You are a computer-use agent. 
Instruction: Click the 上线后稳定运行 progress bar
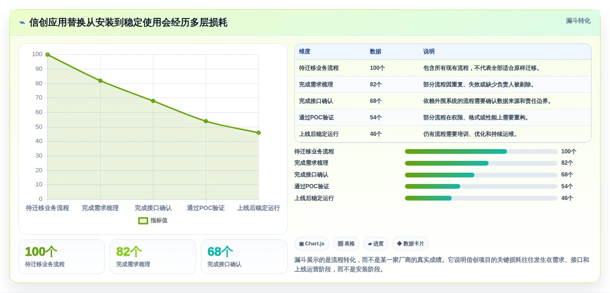coord(481,198)
